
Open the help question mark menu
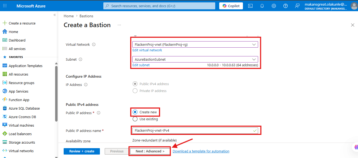pyautogui.click(x=286, y=6)
